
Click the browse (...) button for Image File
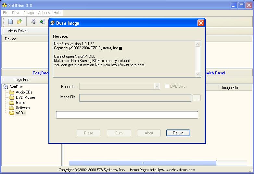[197, 98]
